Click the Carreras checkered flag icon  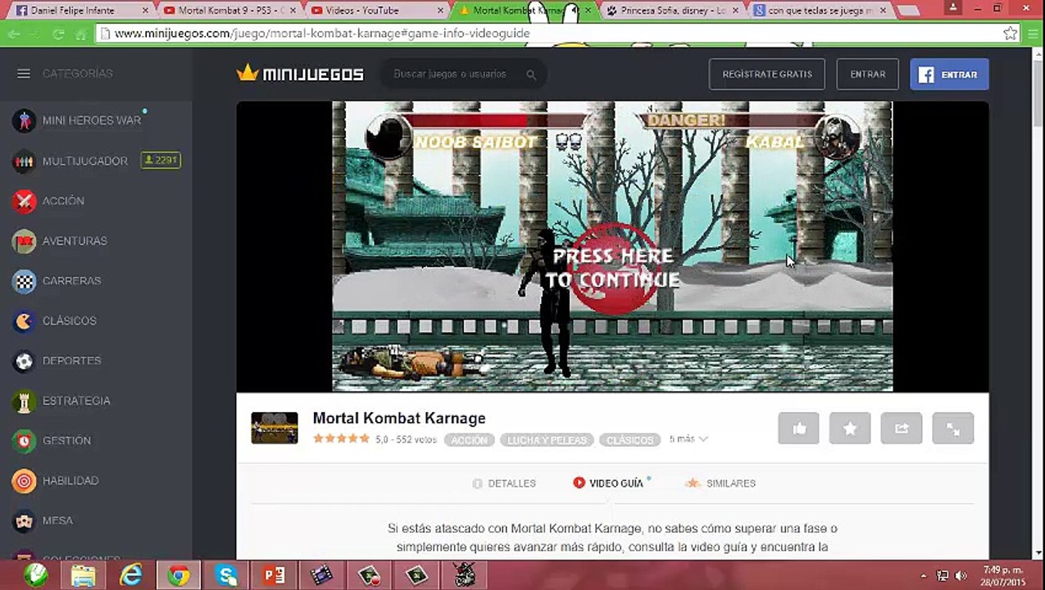point(25,281)
